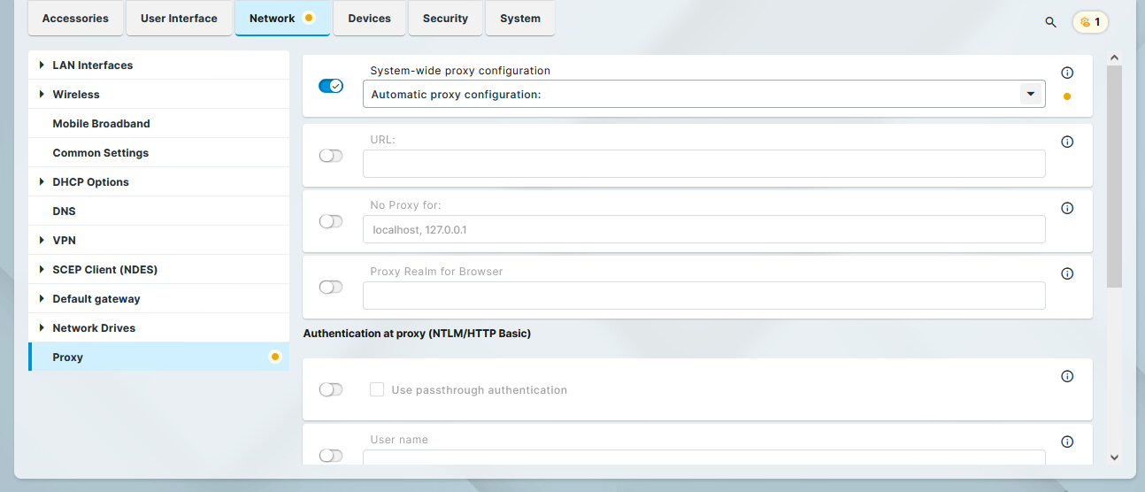Show info icon for User name
This screenshot has width=1145, height=492.
[x=1067, y=442]
